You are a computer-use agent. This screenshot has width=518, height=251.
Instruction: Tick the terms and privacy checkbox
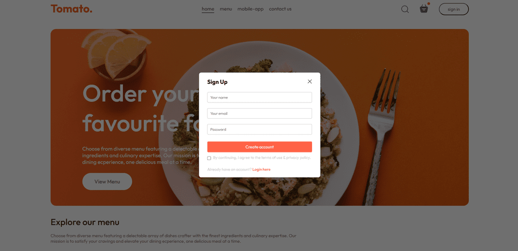pyautogui.click(x=209, y=158)
